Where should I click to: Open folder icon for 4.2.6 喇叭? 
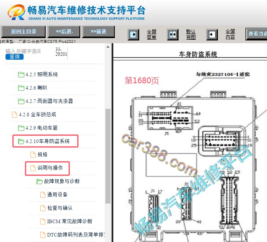[21, 88]
